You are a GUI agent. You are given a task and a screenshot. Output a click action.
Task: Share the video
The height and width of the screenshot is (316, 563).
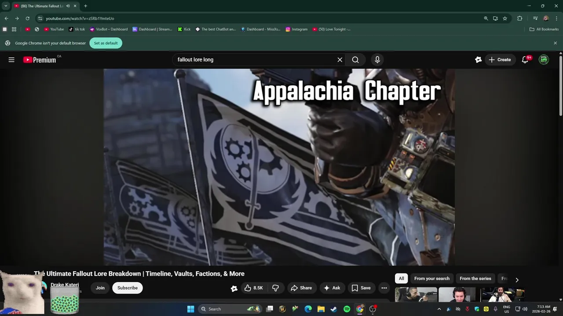coord(301,288)
